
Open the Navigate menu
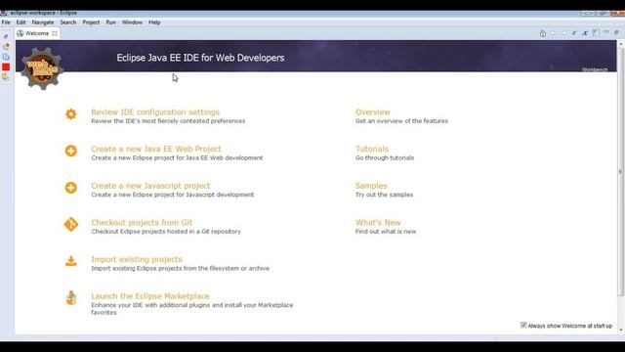pos(43,22)
